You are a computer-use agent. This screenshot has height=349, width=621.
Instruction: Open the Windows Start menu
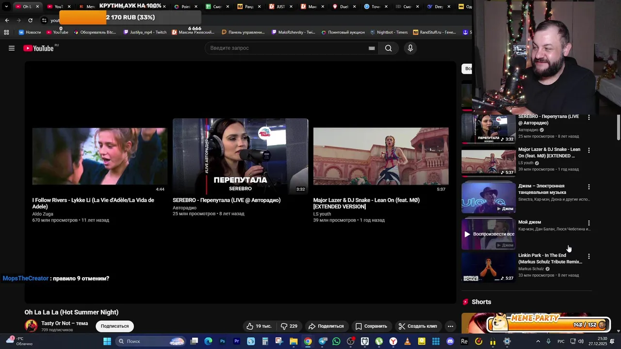107,341
